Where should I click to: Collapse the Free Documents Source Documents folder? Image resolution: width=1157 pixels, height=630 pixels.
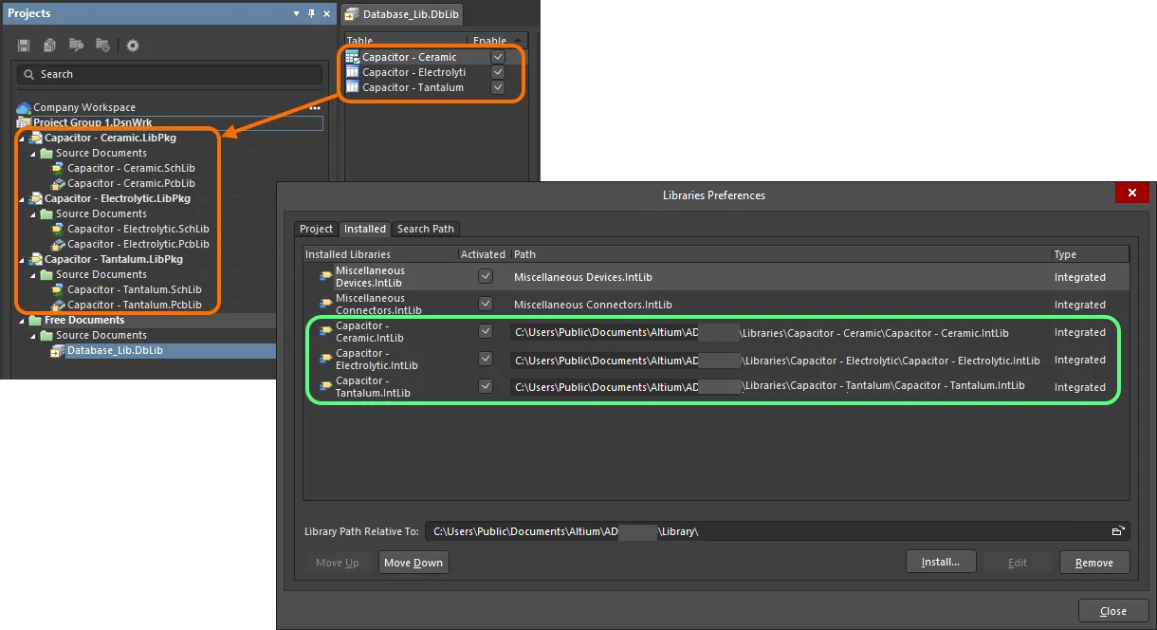click(x=32, y=335)
